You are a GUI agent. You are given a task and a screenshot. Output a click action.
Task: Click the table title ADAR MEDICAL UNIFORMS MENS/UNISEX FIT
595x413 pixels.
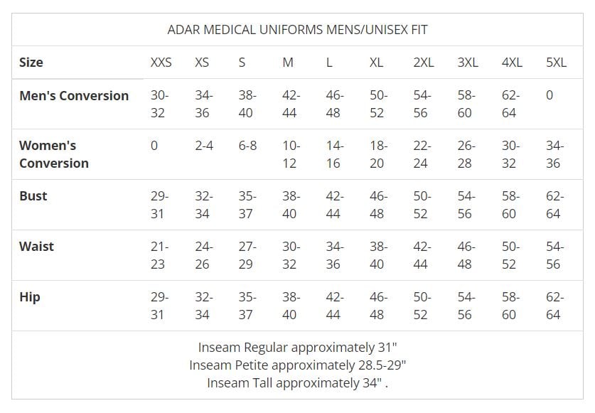coord(297,30)
